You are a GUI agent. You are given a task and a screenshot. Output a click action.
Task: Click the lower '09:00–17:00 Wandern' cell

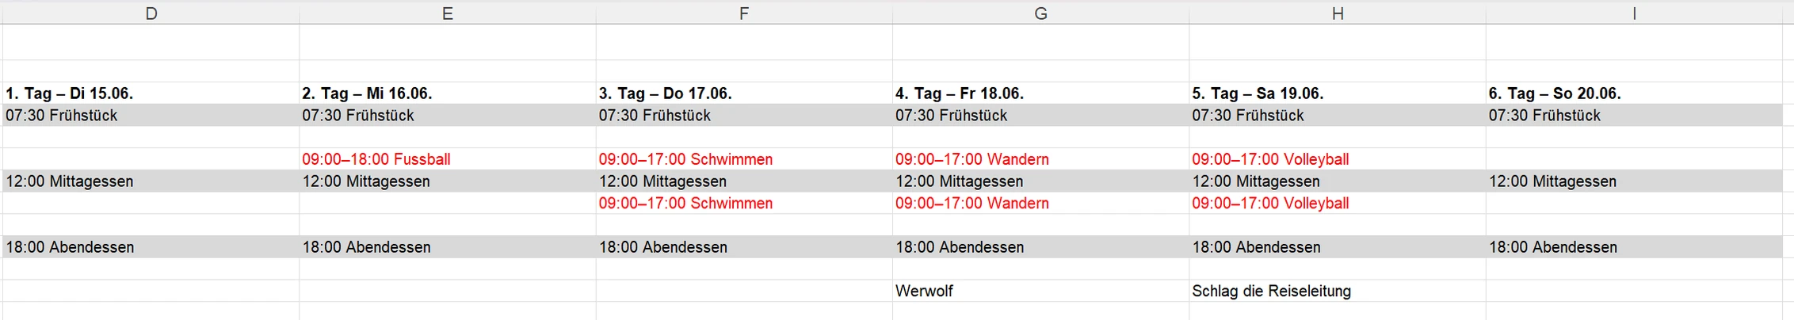(x=1040, y=204)
